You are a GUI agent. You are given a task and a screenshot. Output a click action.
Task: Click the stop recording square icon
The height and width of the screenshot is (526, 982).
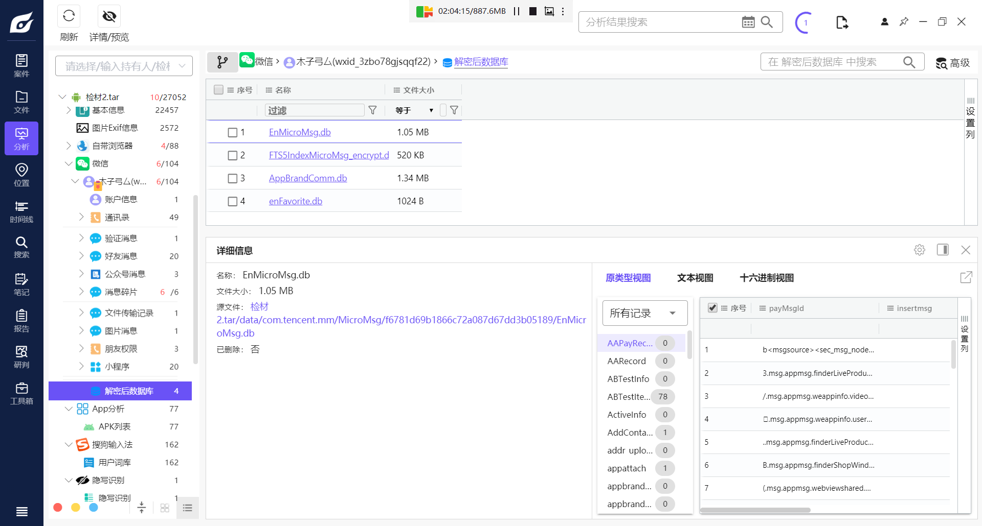532,11
